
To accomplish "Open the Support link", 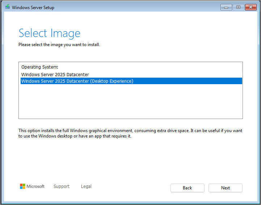I will pyautogui.click(x=62, y=186).
